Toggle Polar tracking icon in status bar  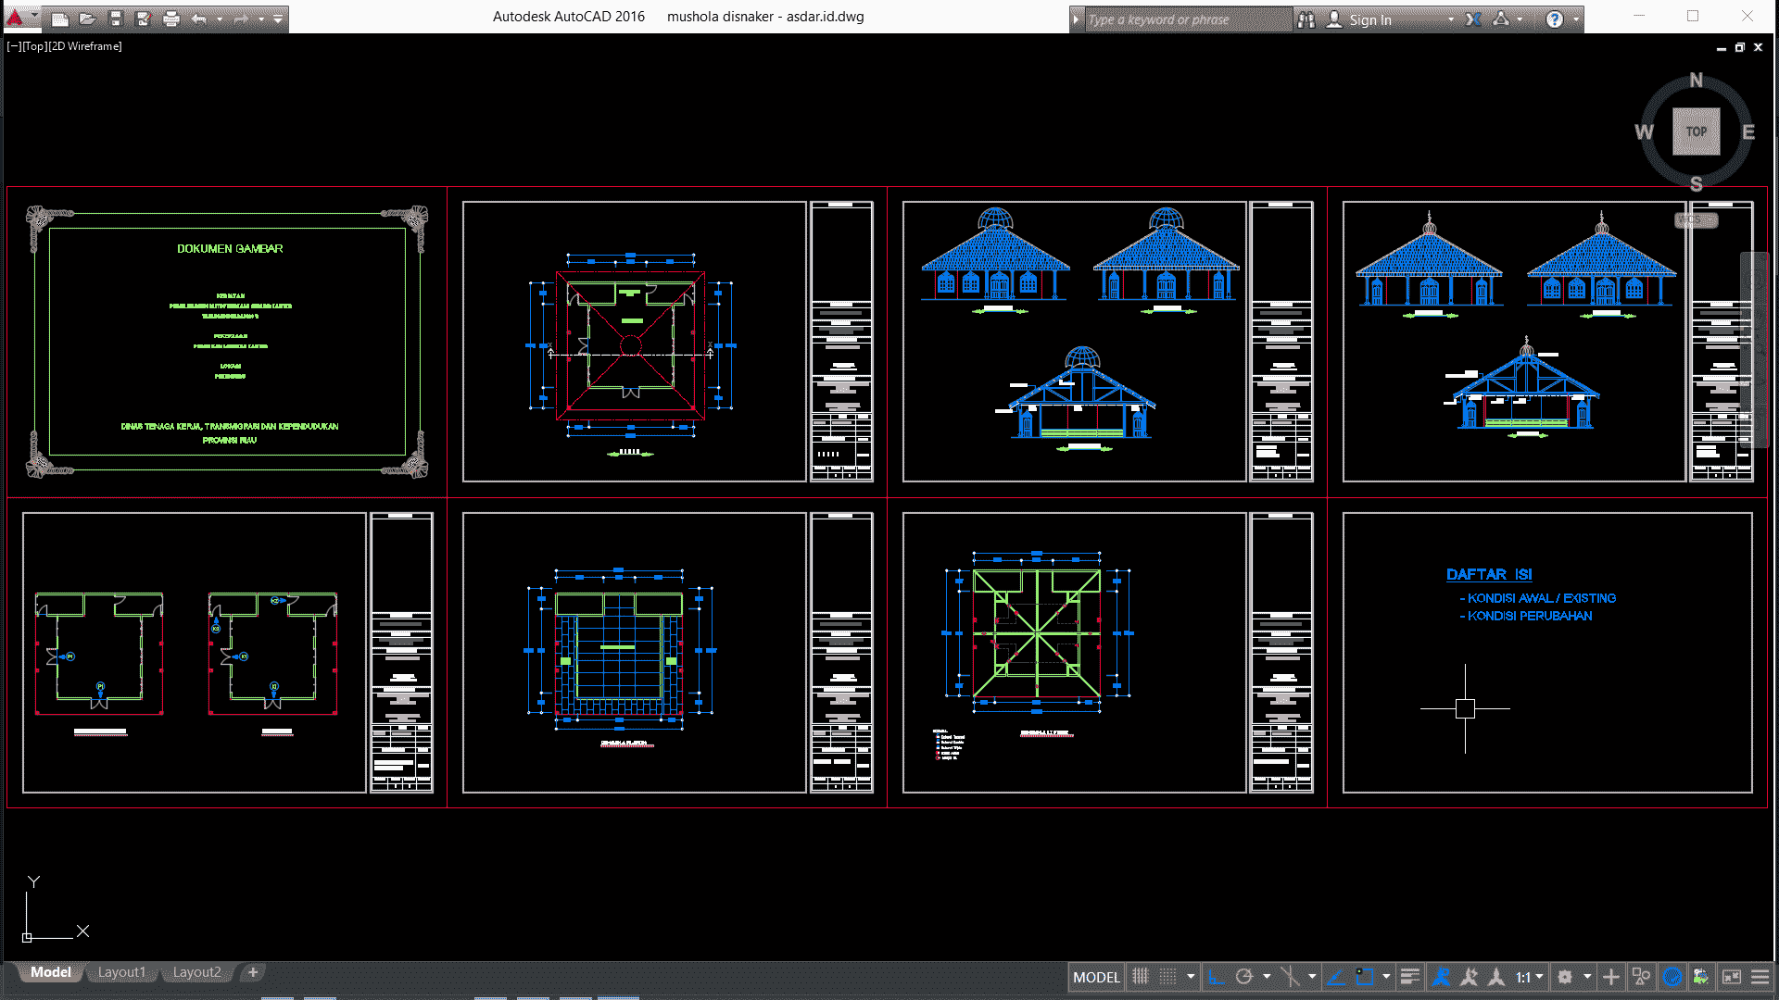click(x=1244, y=977)
